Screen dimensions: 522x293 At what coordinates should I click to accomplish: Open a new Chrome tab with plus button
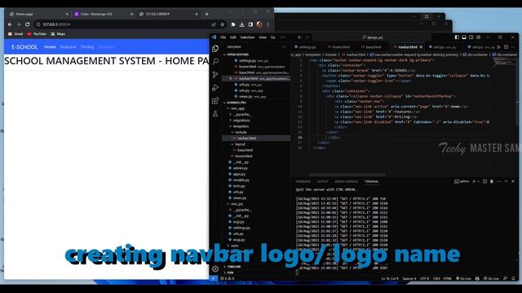(x=206, y=14)
